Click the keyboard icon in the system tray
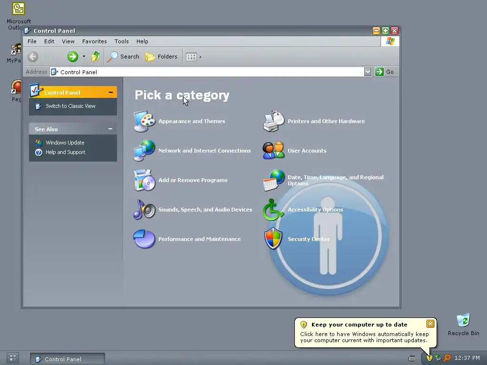Screen dimensions: 487x365 pos(412,358)
